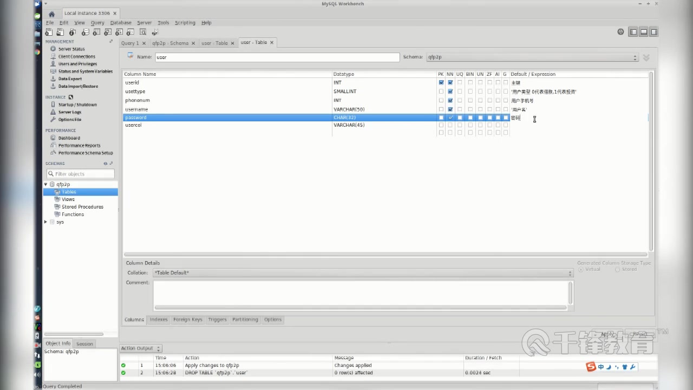Open Server Logs under Instance
Image resolution: width=693 pixels, height=390 pixels.
70,112
